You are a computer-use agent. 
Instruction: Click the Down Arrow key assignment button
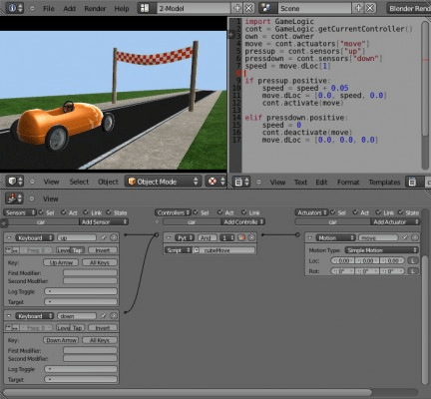(x=61, y=340)
